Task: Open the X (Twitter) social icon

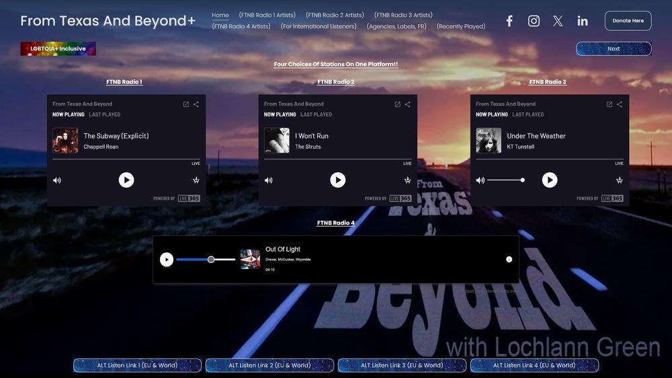Action: pyautogui.click(x=558, y=21)
